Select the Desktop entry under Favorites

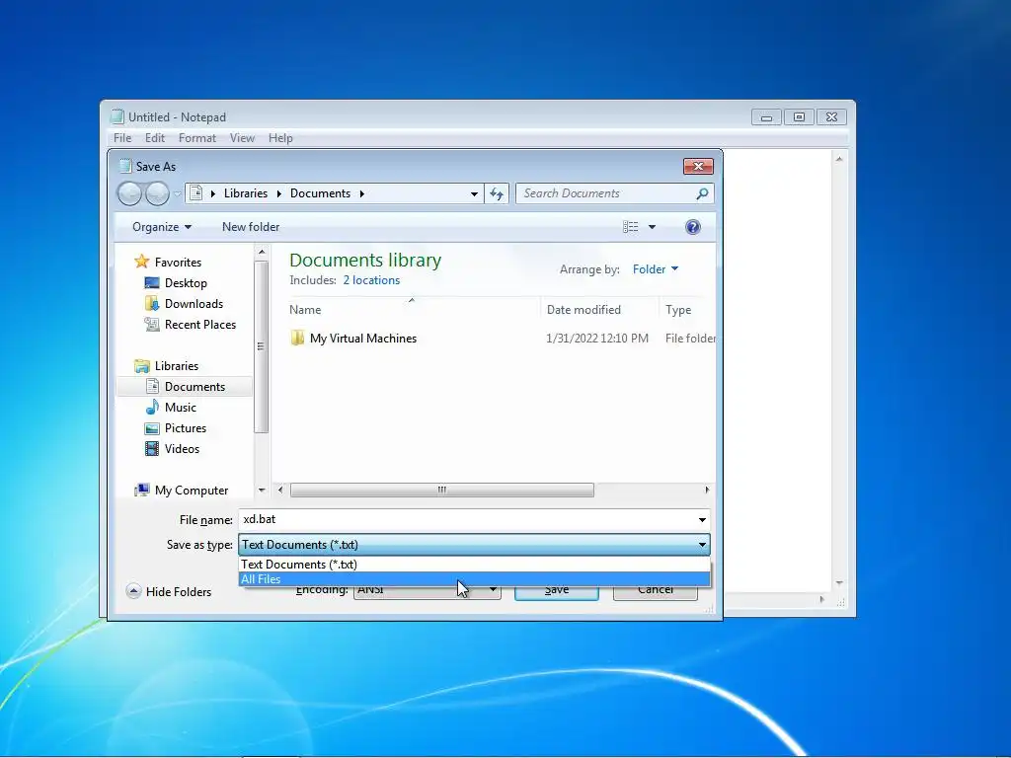click(x=186, y=283)
